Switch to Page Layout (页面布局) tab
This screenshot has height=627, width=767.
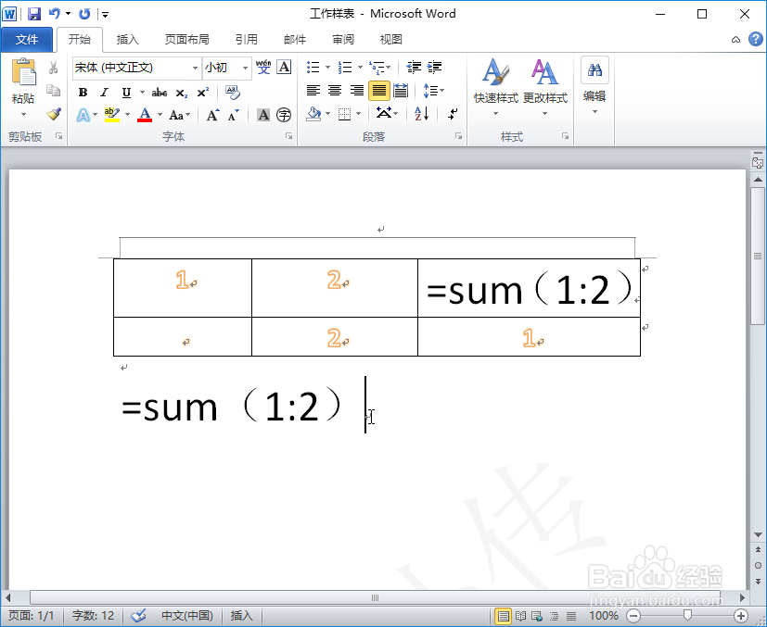[186, 40]
